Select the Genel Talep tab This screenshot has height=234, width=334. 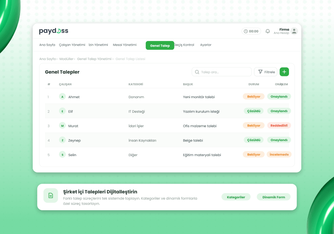160,45
